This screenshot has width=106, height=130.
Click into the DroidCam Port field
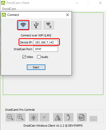click(46, 49)
